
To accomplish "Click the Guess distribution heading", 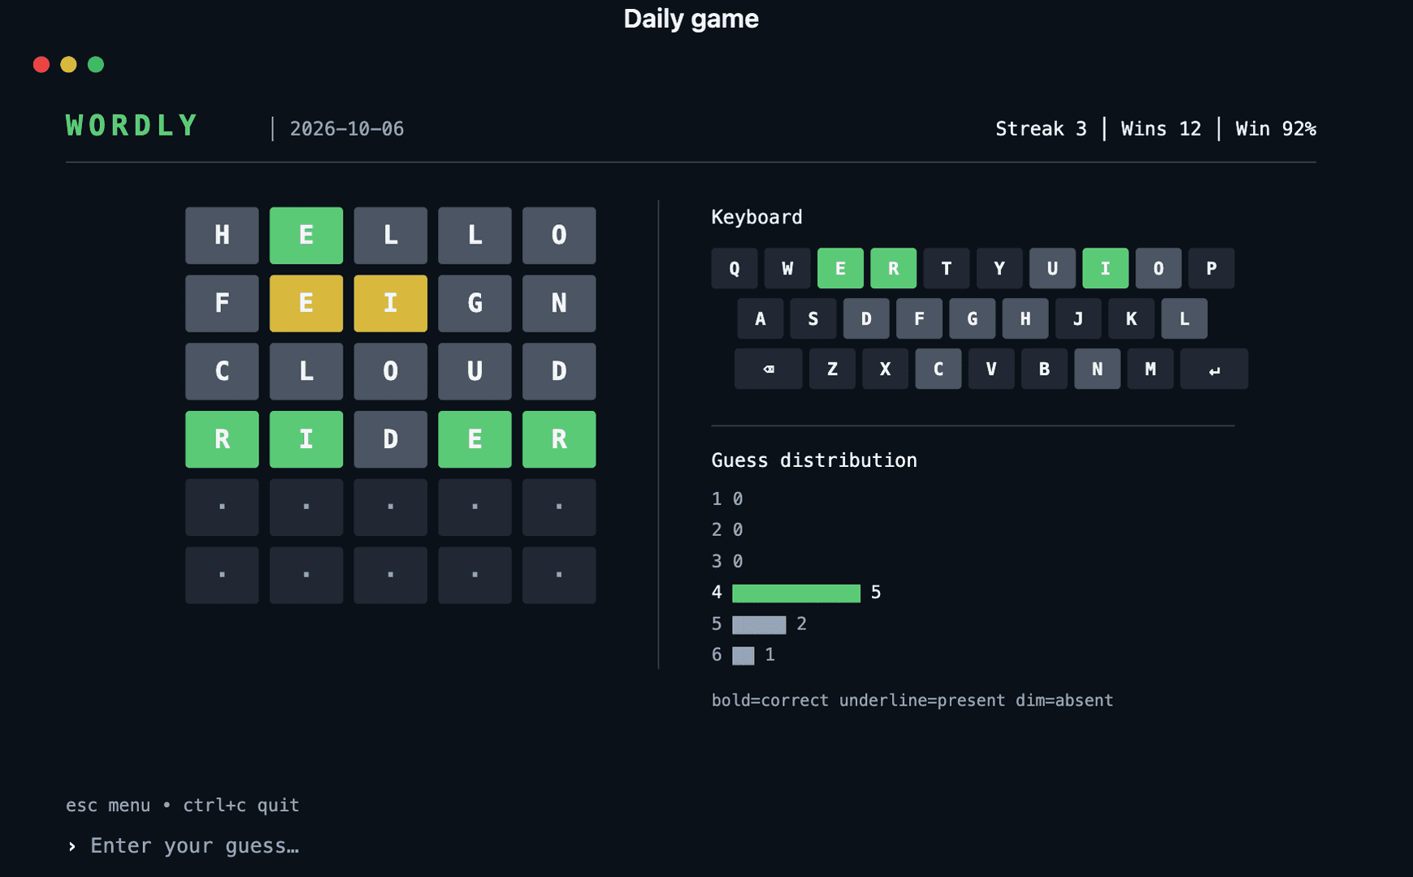I will click(814, 460).
